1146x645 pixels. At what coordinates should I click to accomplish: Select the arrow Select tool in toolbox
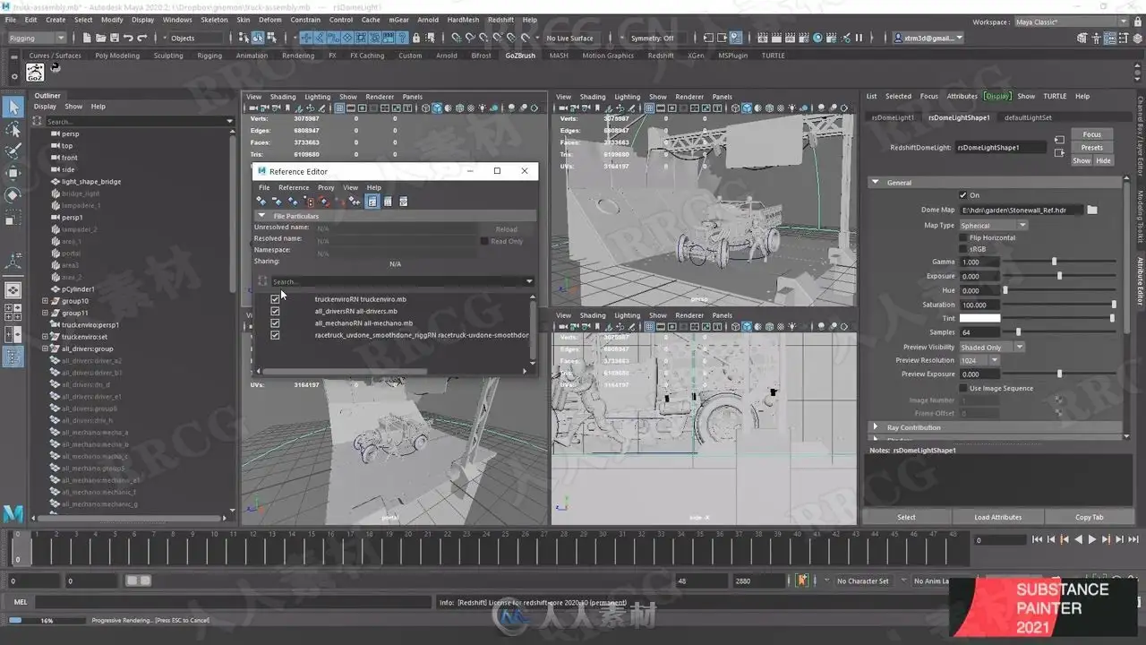tap(13, 107)
